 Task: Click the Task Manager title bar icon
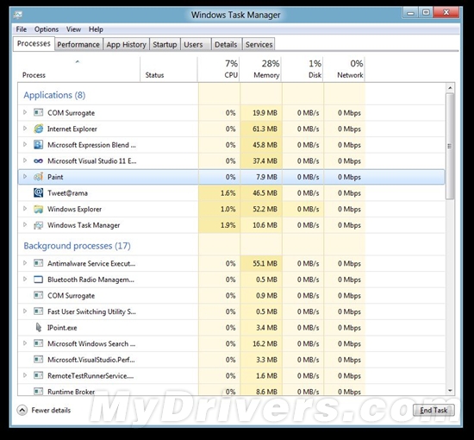tap(18, 15)
